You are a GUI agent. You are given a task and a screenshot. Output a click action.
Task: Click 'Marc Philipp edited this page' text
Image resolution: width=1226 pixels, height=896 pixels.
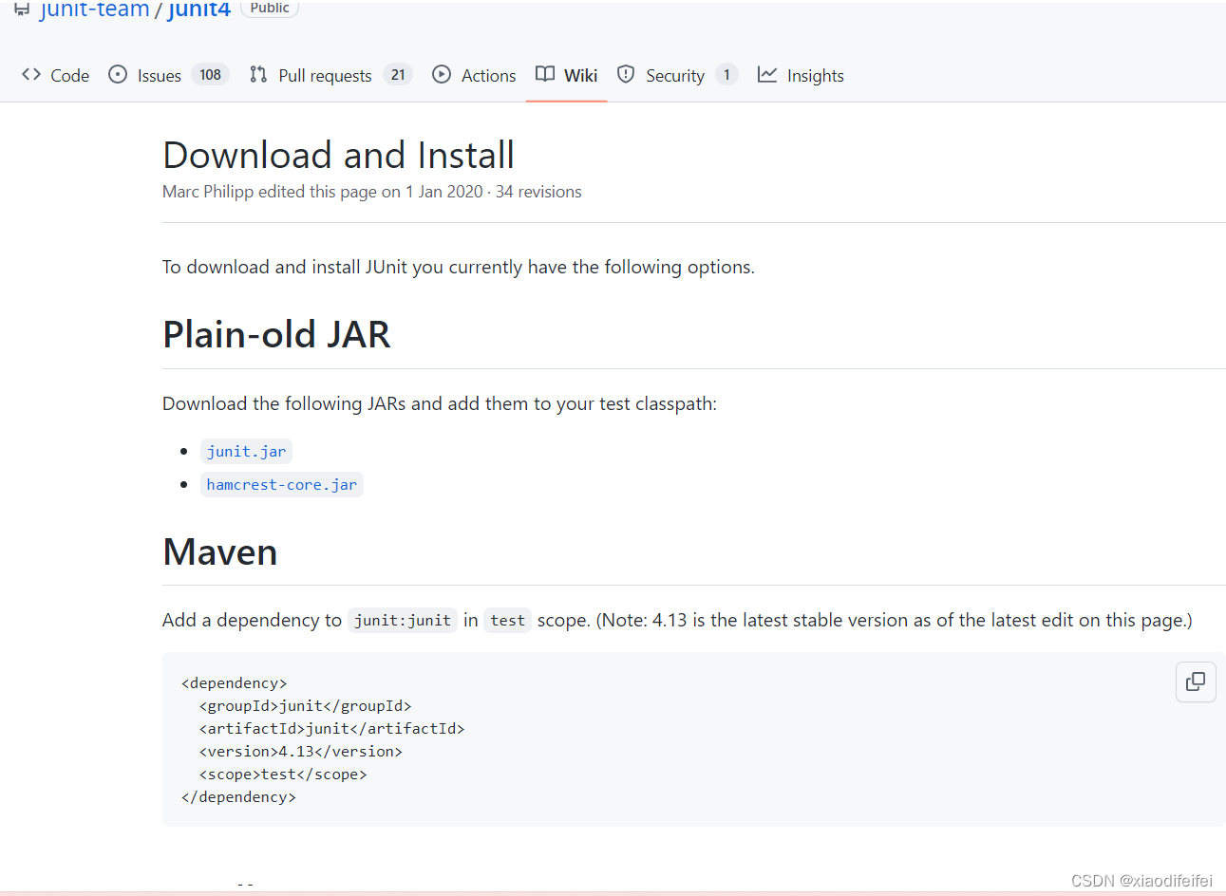coord(270,192)
